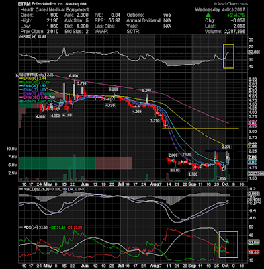Click the yellow rectangle on ADX panel
264x269 pixels.
coord(228,244)
